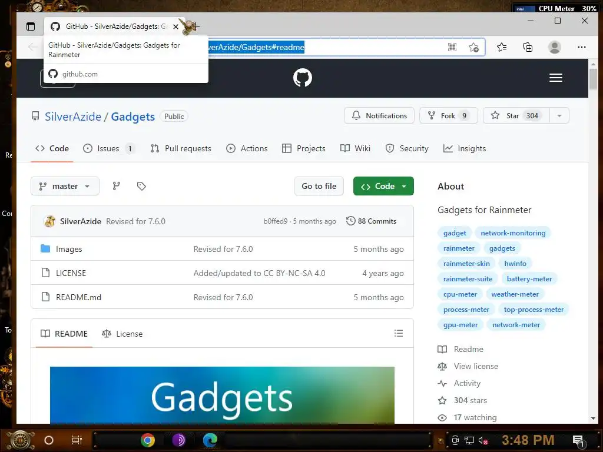Open the steampunk Start button

(x=21, y=440)
